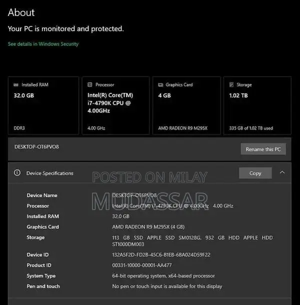The height and width of the screenshot is (305, 300).
Task: Collapse the Device Specifications section
Action: (282, 173)
